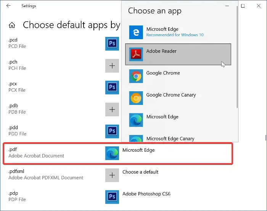Click the 'PCH File' description
Screen dimensions: 267x211
pyautogui.click(x=17, y=68)
